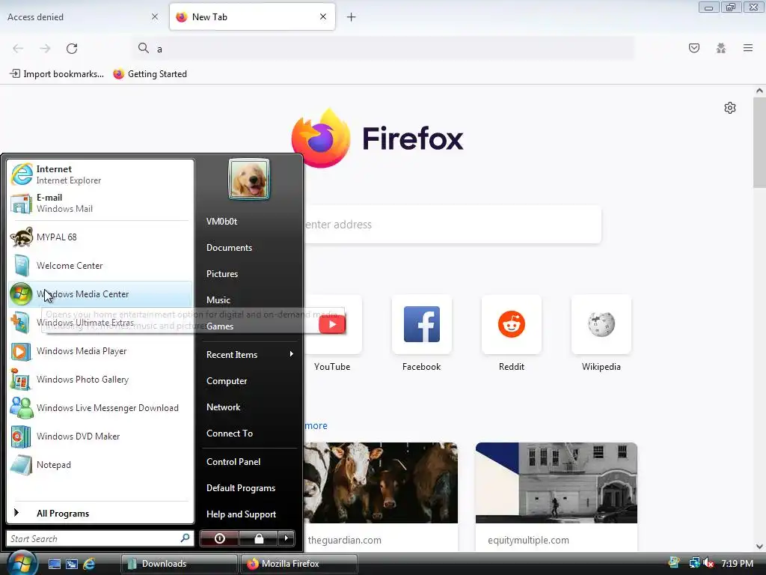Click the muted volume tray icon
The width and height of the screenshot is (766, 575).
(x=708, y=563)
